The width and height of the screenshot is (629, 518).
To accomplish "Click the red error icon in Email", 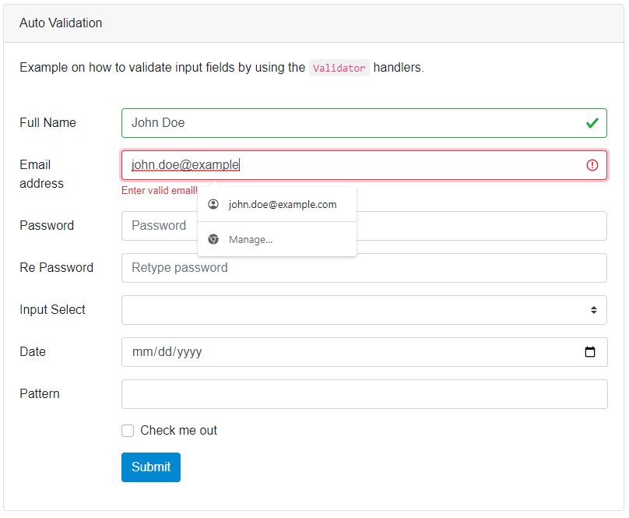I will 592,165.
